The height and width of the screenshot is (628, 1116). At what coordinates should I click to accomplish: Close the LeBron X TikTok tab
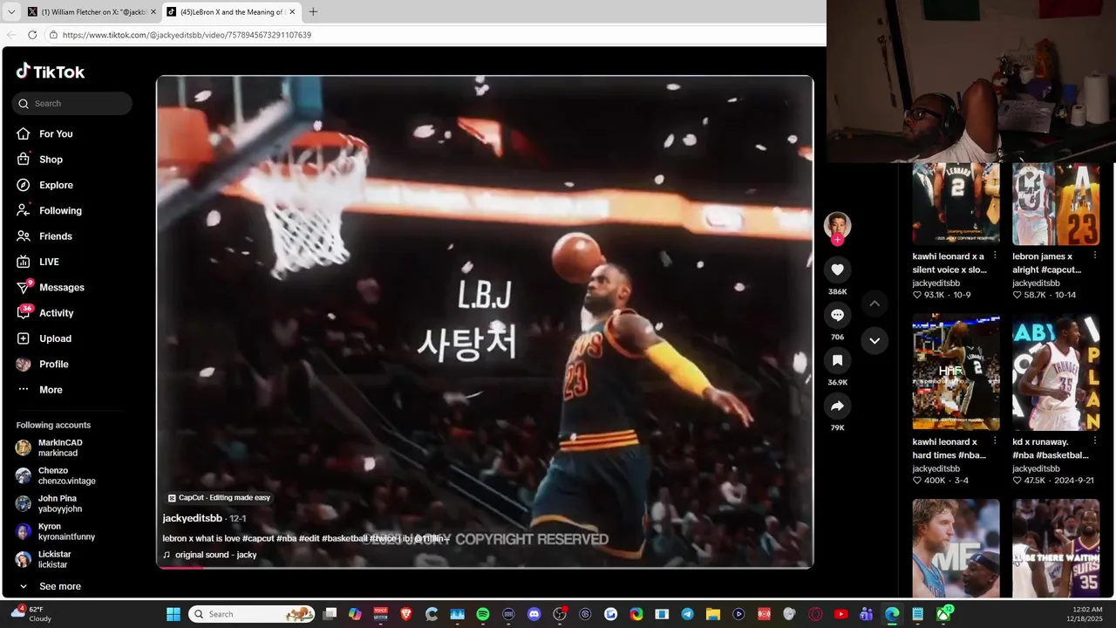click(x=292, y=12)
